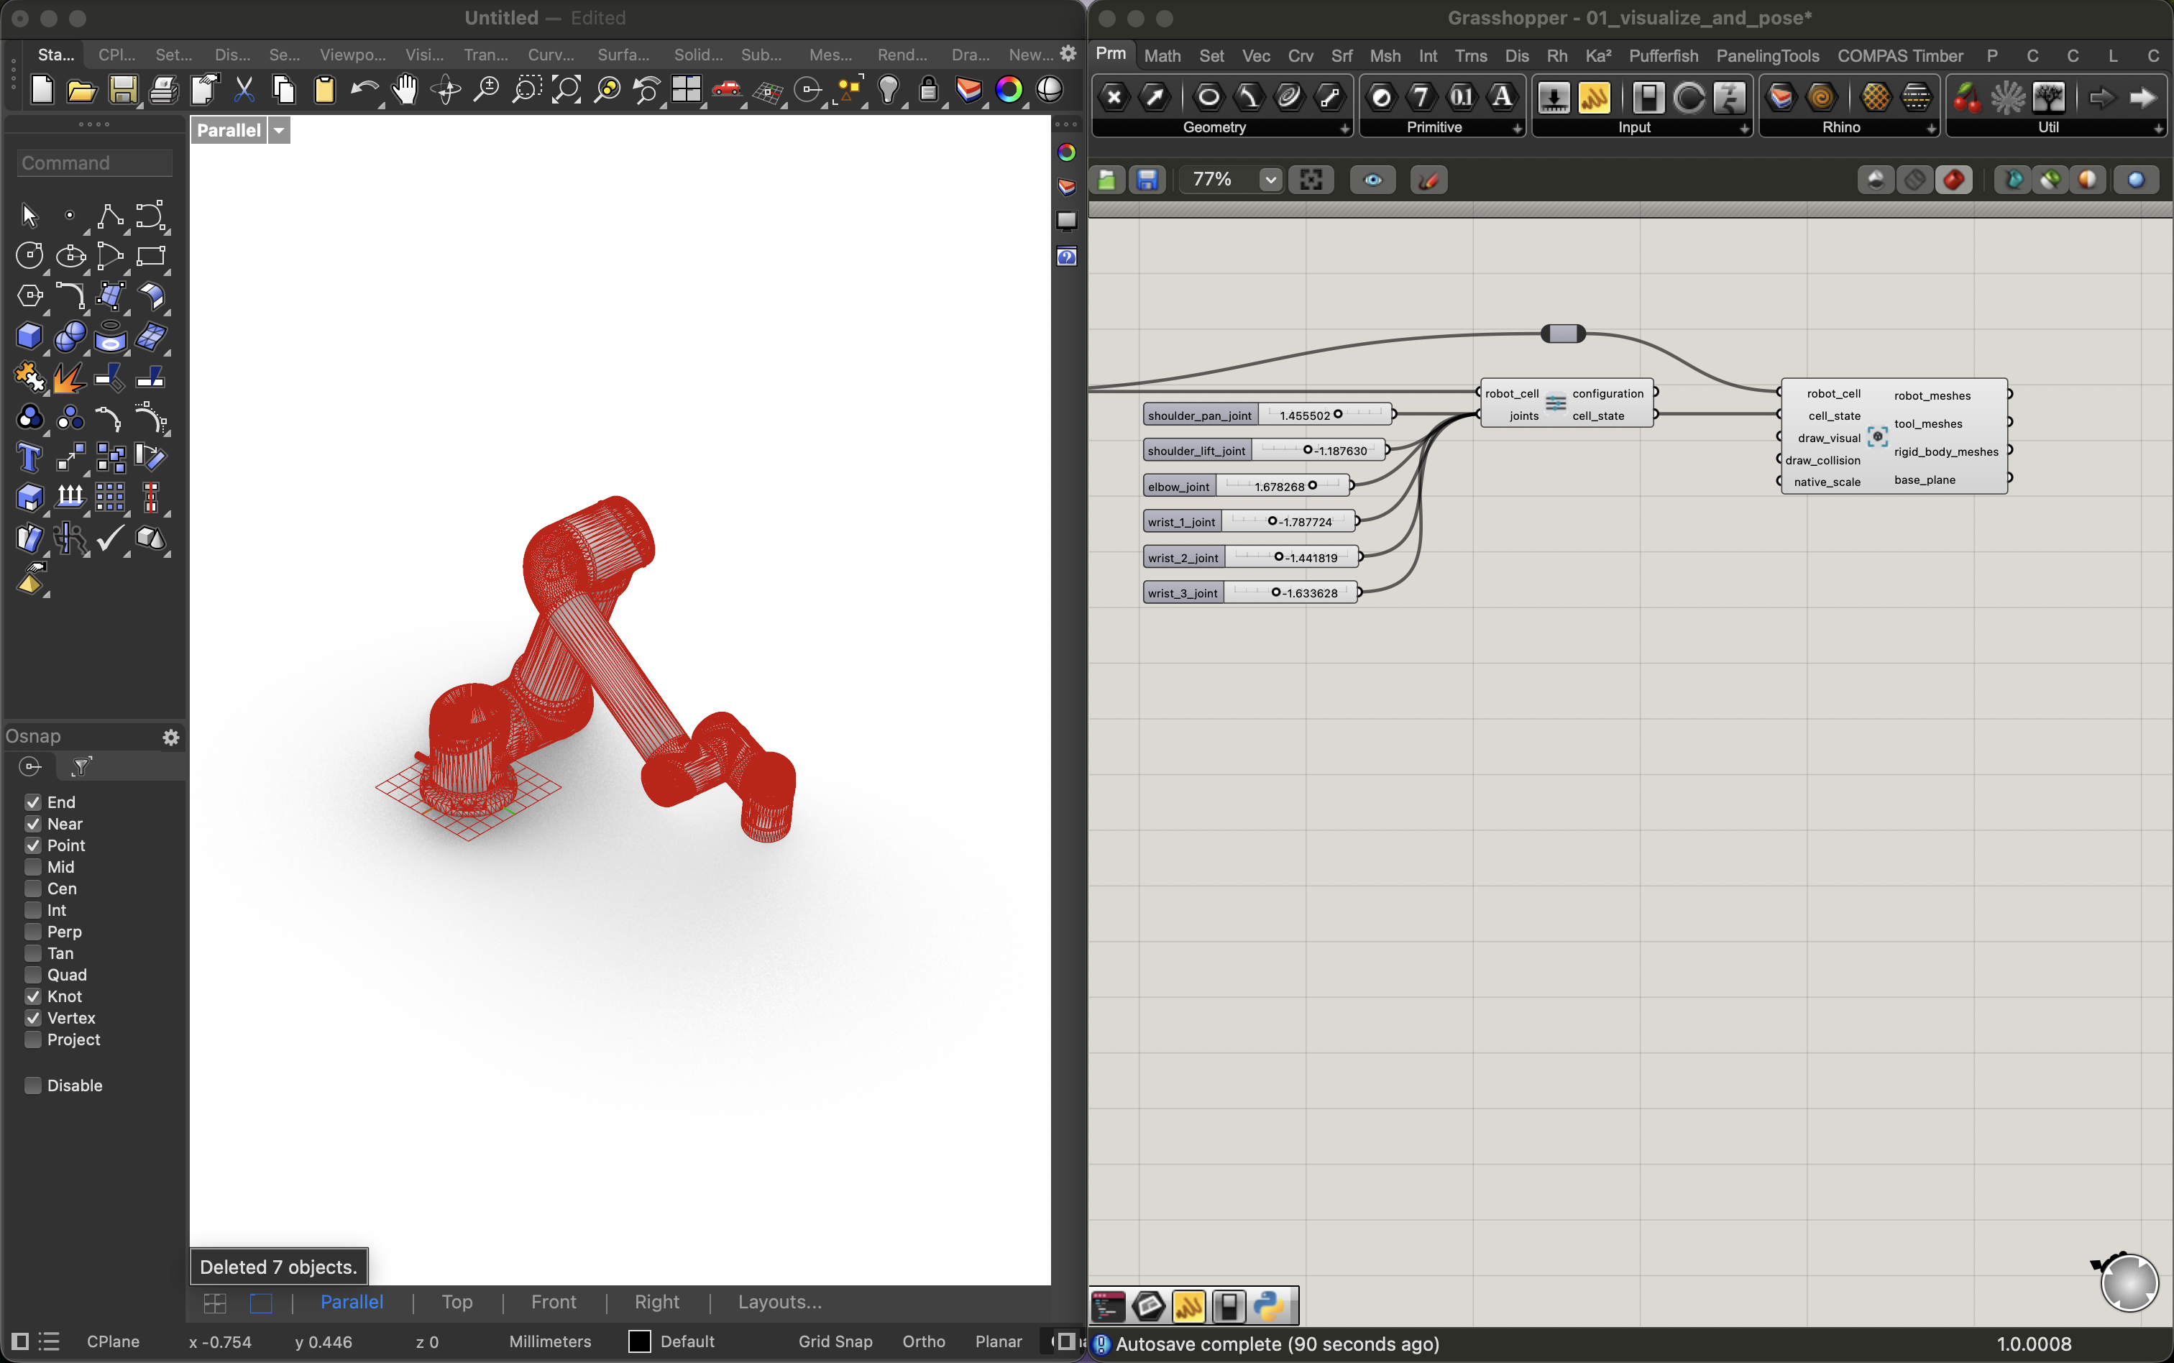
Task: Click the Explode tool icon in sidebar
Action: (x=70, y=377)
